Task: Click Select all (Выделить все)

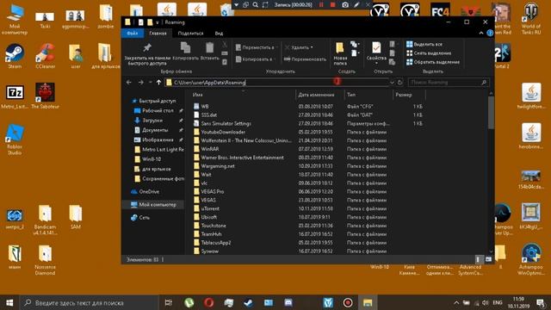Action: point(424,44)
